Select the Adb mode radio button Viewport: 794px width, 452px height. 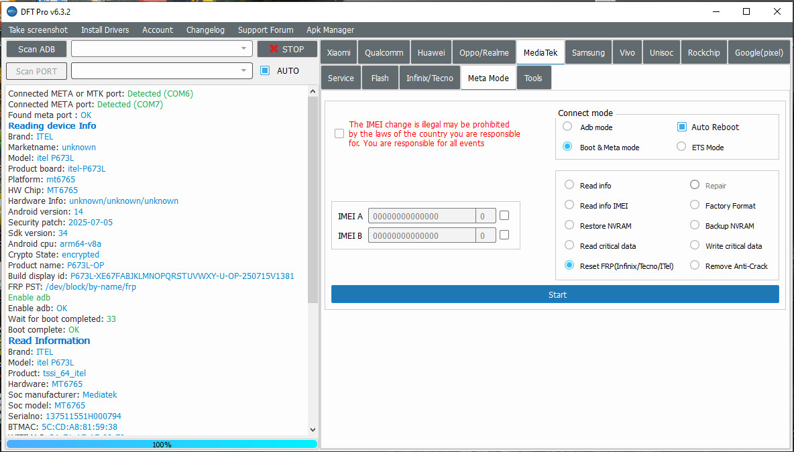tap(568, 127)
